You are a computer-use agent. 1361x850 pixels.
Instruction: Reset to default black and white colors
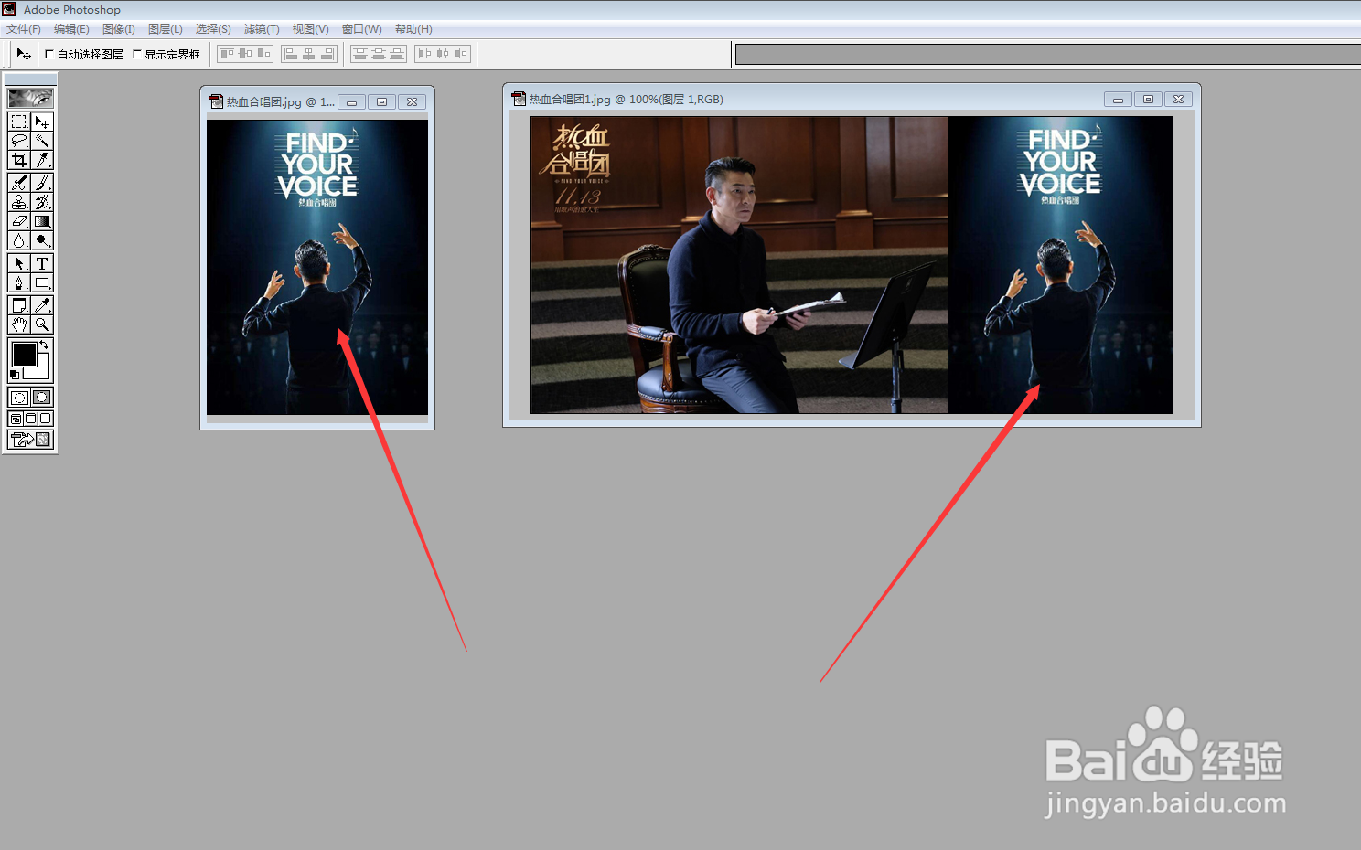pyautogui.click(x=15, y=375)
